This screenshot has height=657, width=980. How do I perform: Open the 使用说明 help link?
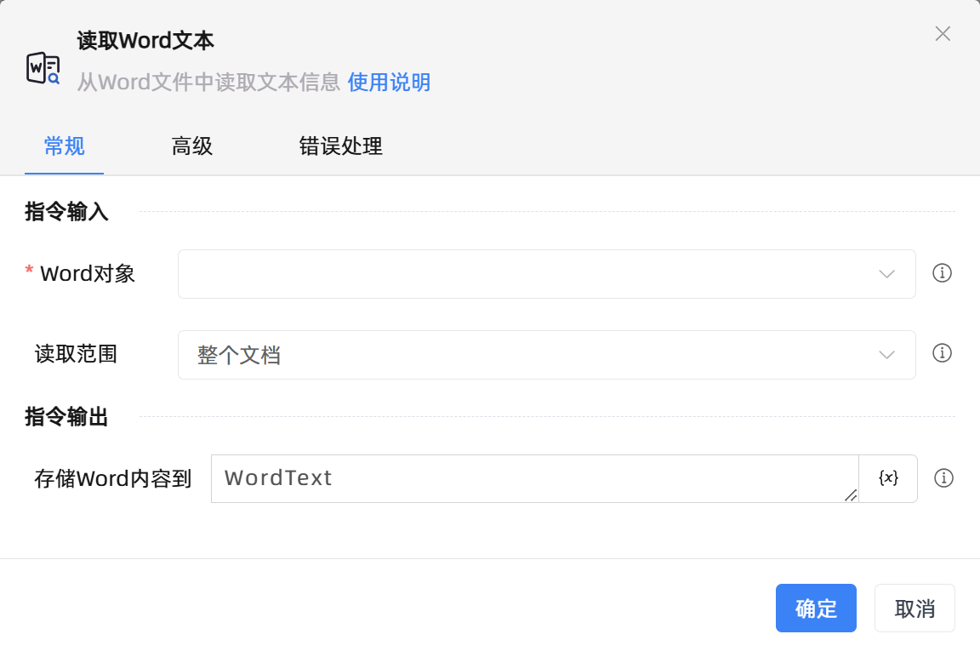coord(389,82)
